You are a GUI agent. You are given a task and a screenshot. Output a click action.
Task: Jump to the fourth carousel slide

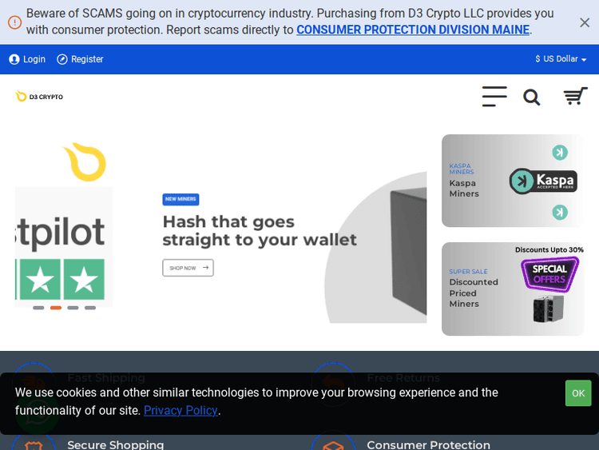click(90, 308)
